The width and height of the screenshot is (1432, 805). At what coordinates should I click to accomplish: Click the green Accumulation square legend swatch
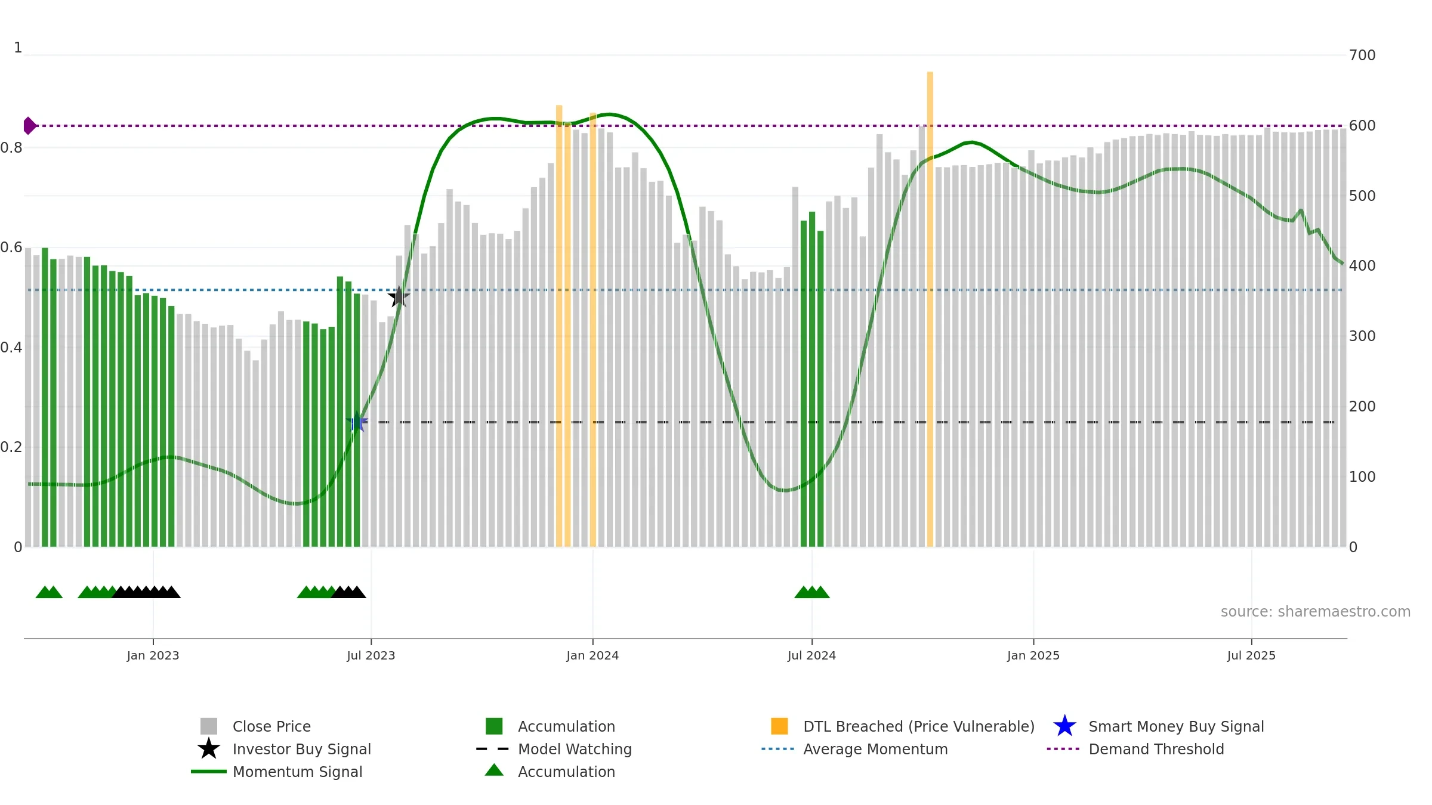click(x=494, y=726)
